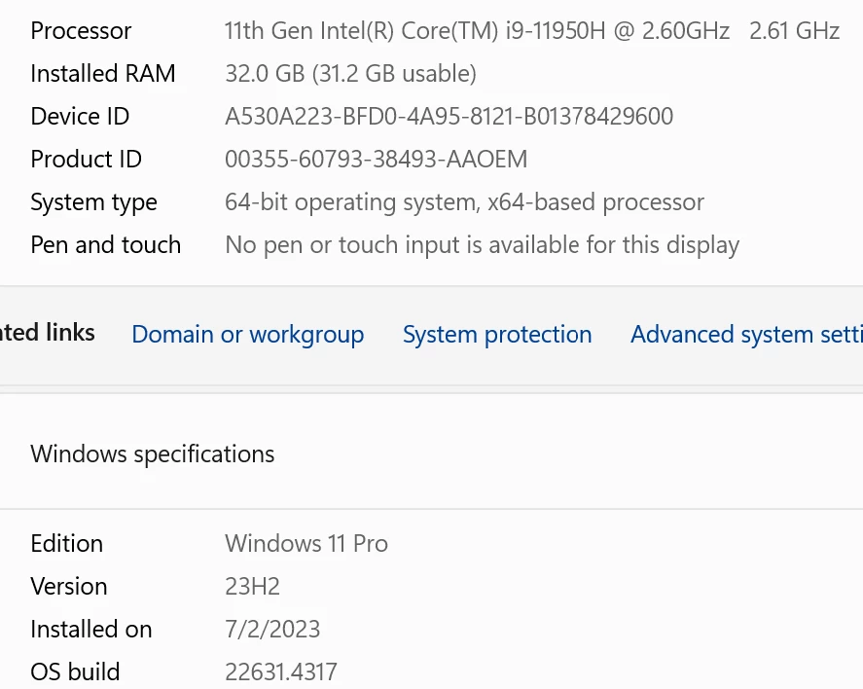863x689 pixels.
Task: Select RAM value '32.0 GB (31.2 GB usable)'
Action: point(350,74)
